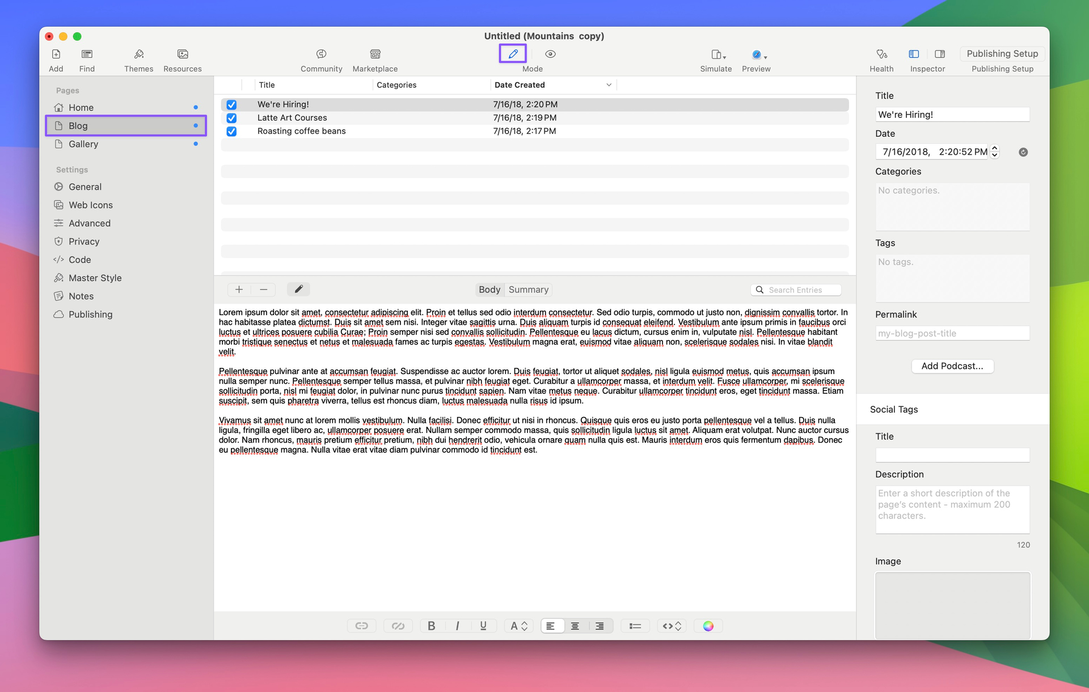
Task: Apply bold formatting
Action: click(431, 626)
